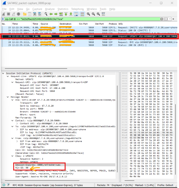Sort by the Src Port column
The width and height of the screenshot is (179, 188).
86,24
